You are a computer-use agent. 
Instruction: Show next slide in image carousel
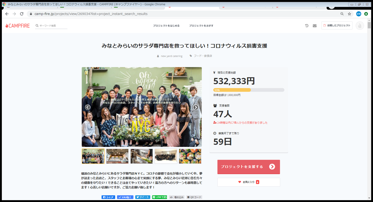coord(196,107)
